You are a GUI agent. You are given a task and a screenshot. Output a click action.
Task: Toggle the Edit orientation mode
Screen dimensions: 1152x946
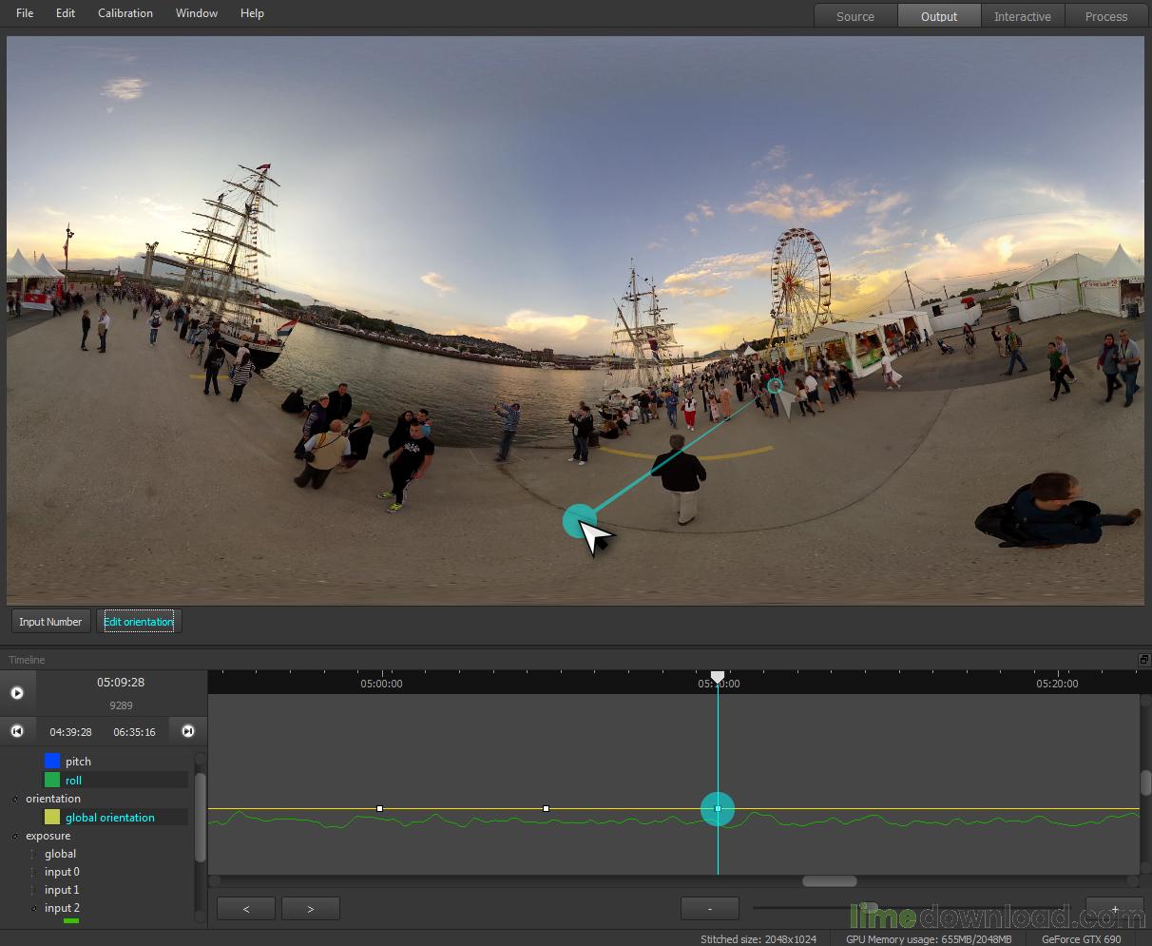[x=139, y=622]
